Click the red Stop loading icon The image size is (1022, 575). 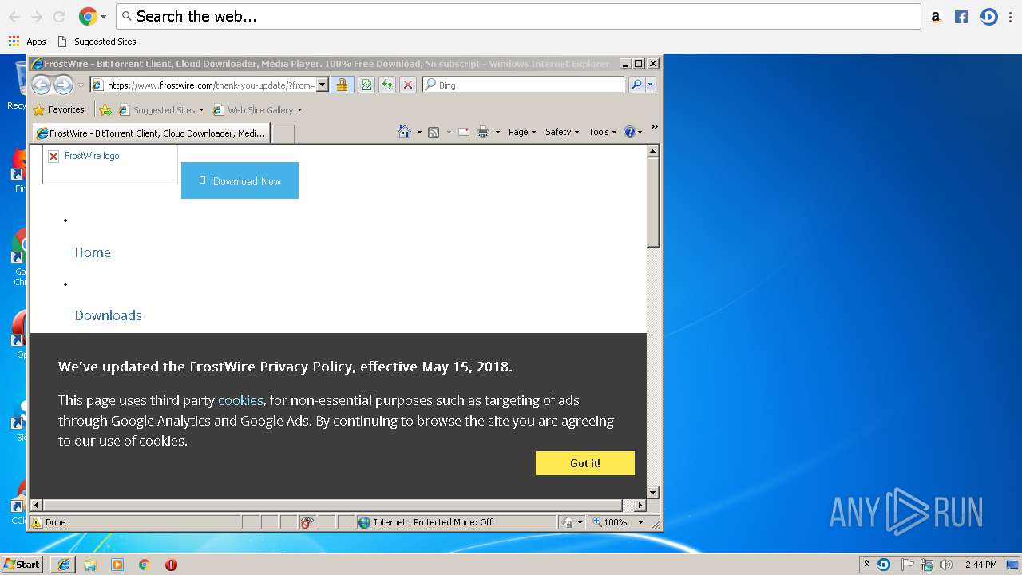pyautogui.click(x=408, y=85)
